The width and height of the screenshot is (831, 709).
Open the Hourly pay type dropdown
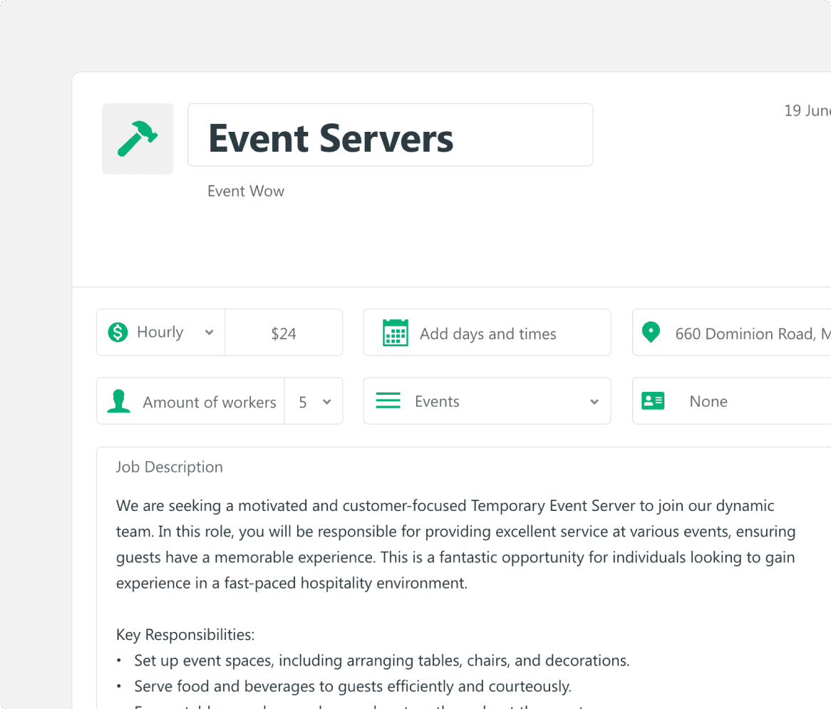[x=160, y=333]
